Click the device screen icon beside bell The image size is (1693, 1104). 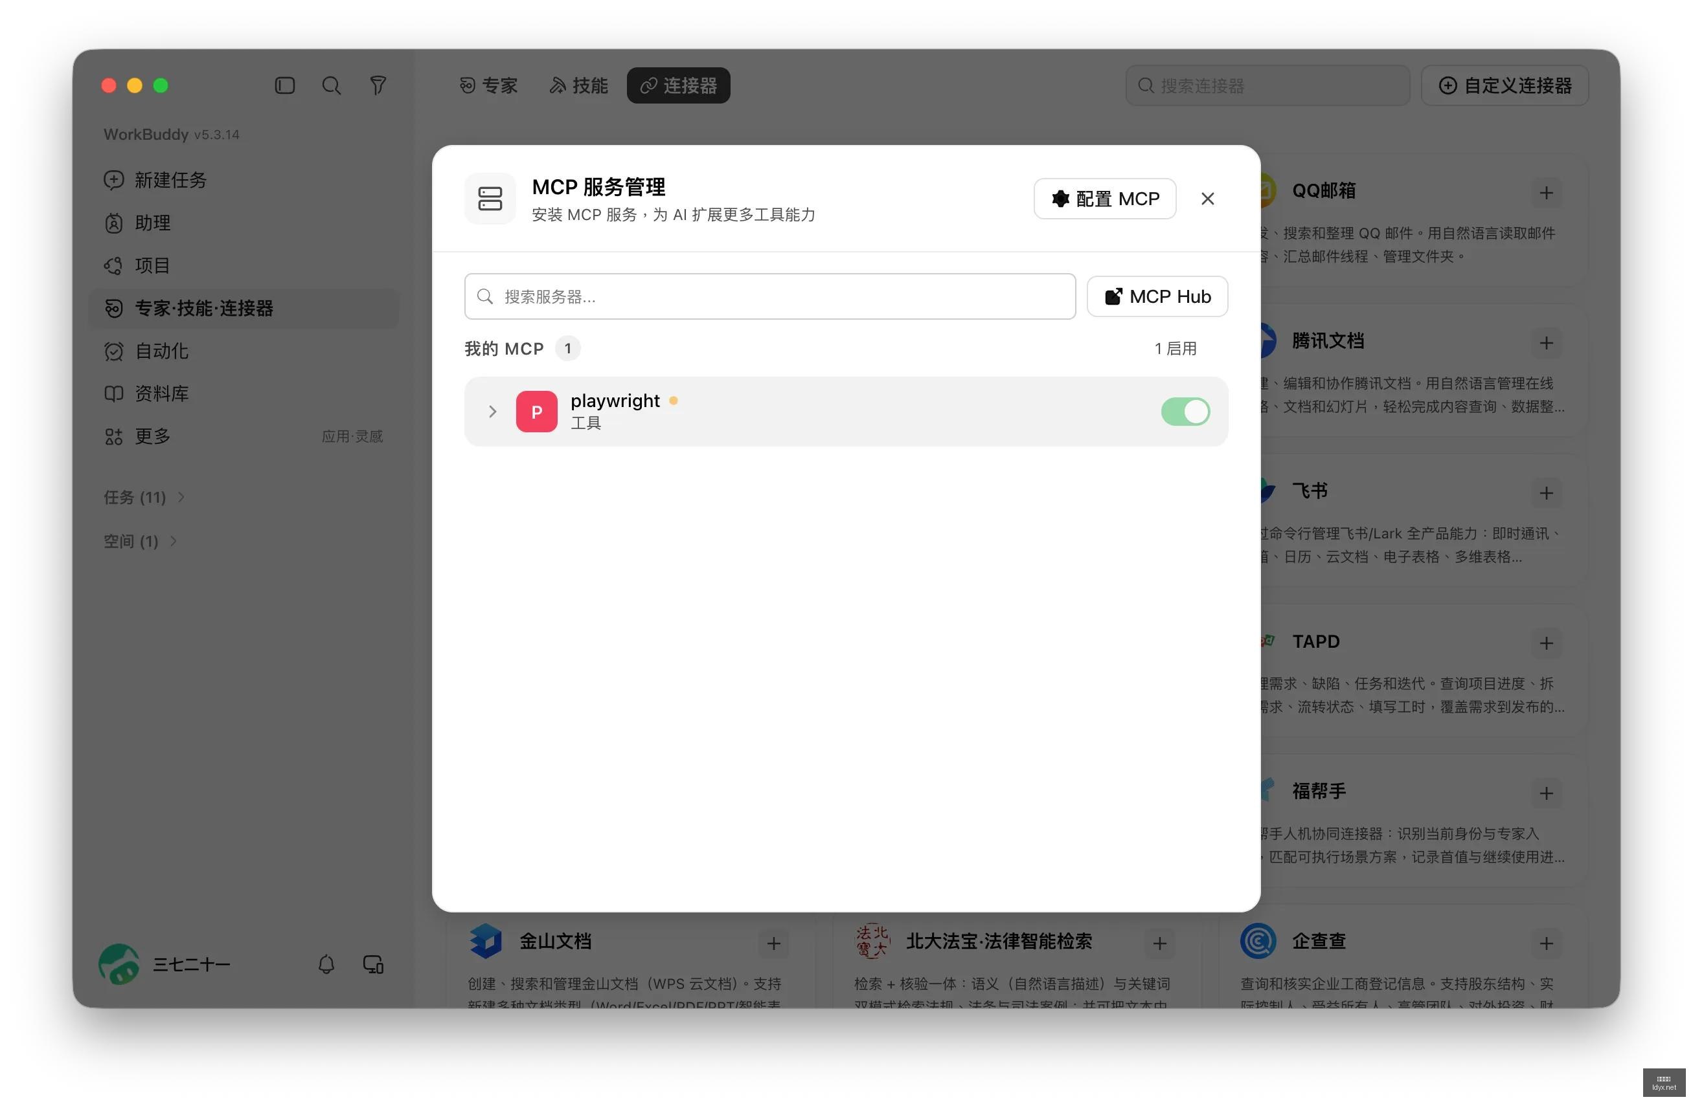point(374,966)
